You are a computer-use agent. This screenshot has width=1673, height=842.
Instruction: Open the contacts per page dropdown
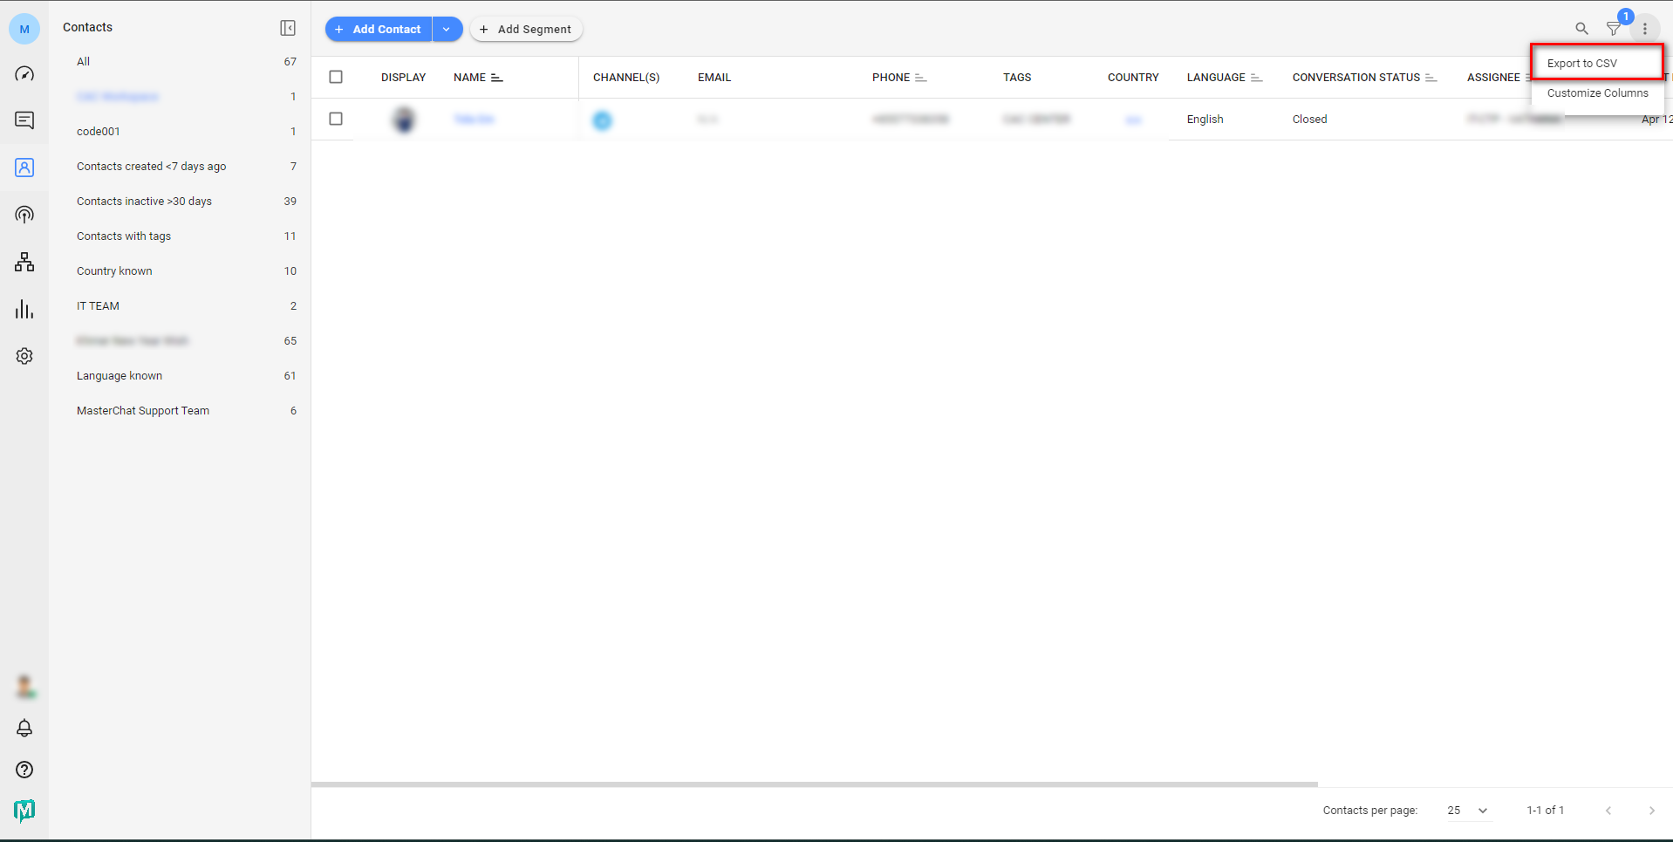click(x=1468, y=811)
